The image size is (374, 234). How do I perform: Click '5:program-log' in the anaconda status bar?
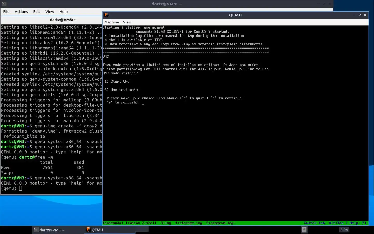coord(221,223)
